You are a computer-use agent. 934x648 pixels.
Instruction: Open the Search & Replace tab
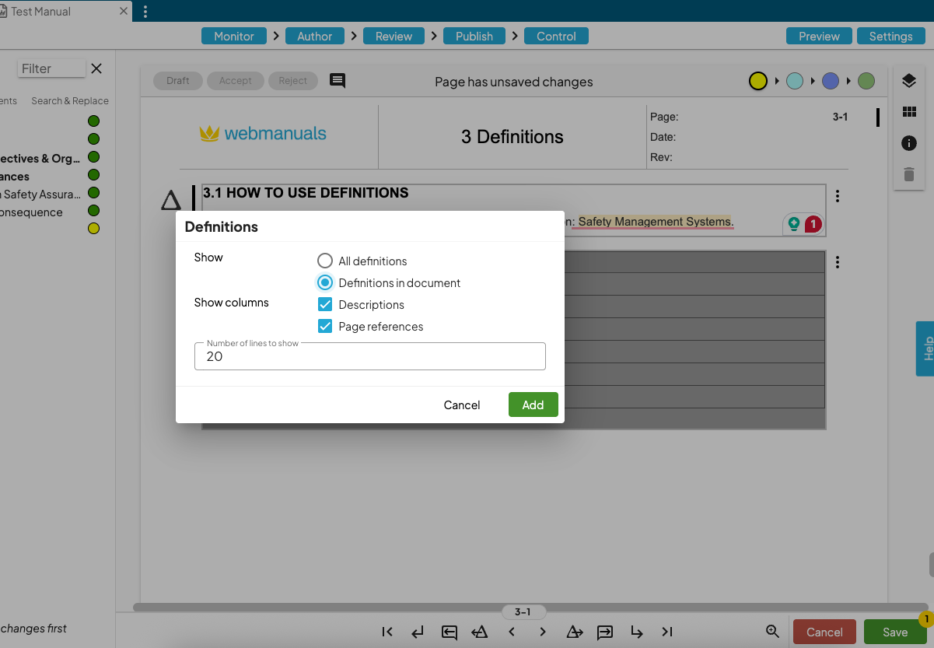[70, 101]
